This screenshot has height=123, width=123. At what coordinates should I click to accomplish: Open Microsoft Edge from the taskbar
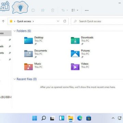pos(80,118)
